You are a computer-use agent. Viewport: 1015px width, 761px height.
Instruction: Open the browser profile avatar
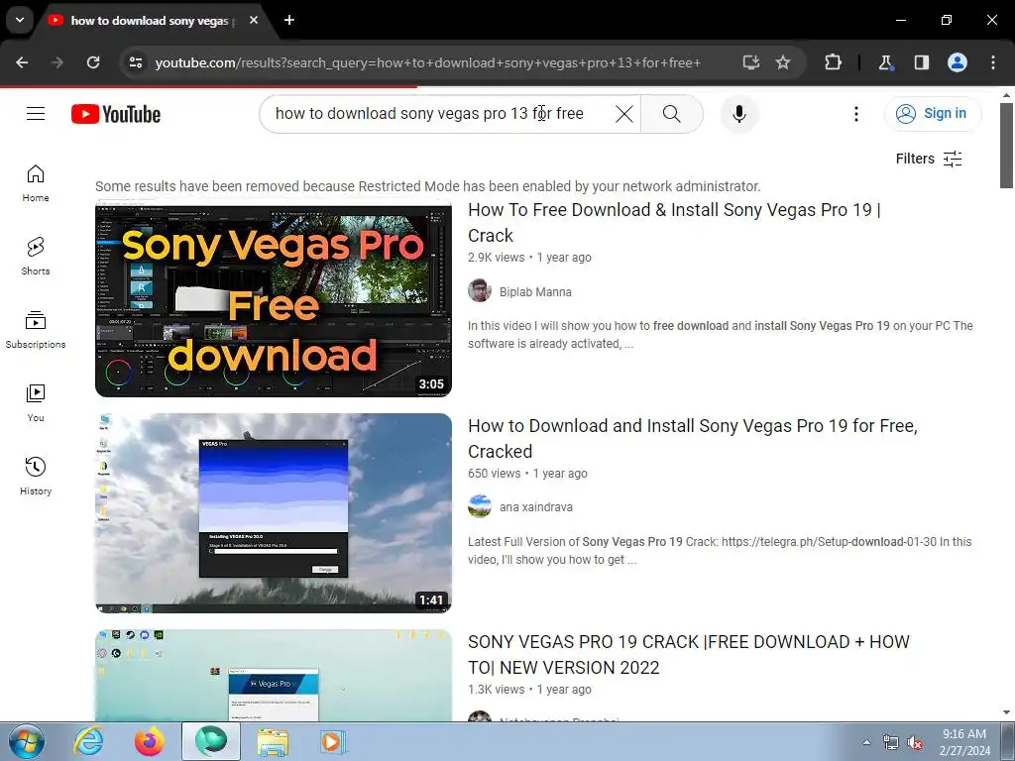pyautogui.click(x=958, y=62)
